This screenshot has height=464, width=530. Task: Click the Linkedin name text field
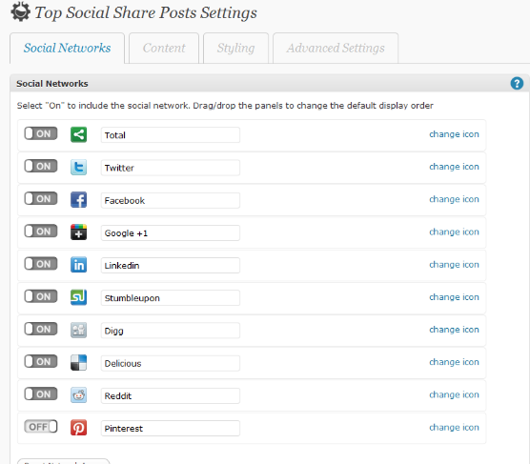[171, 265]
